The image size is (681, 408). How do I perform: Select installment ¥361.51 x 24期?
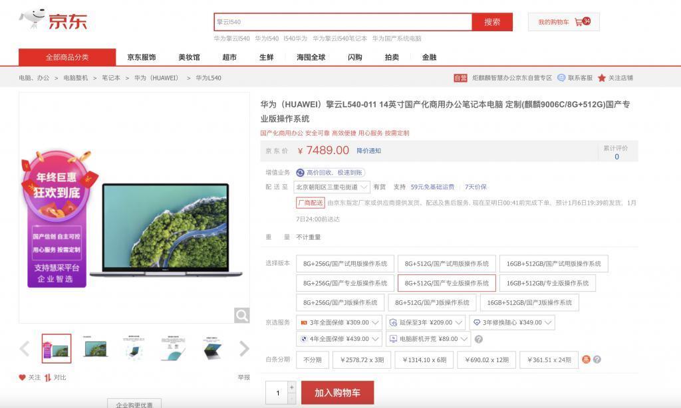pyautogui.click(x=549, y=359)
